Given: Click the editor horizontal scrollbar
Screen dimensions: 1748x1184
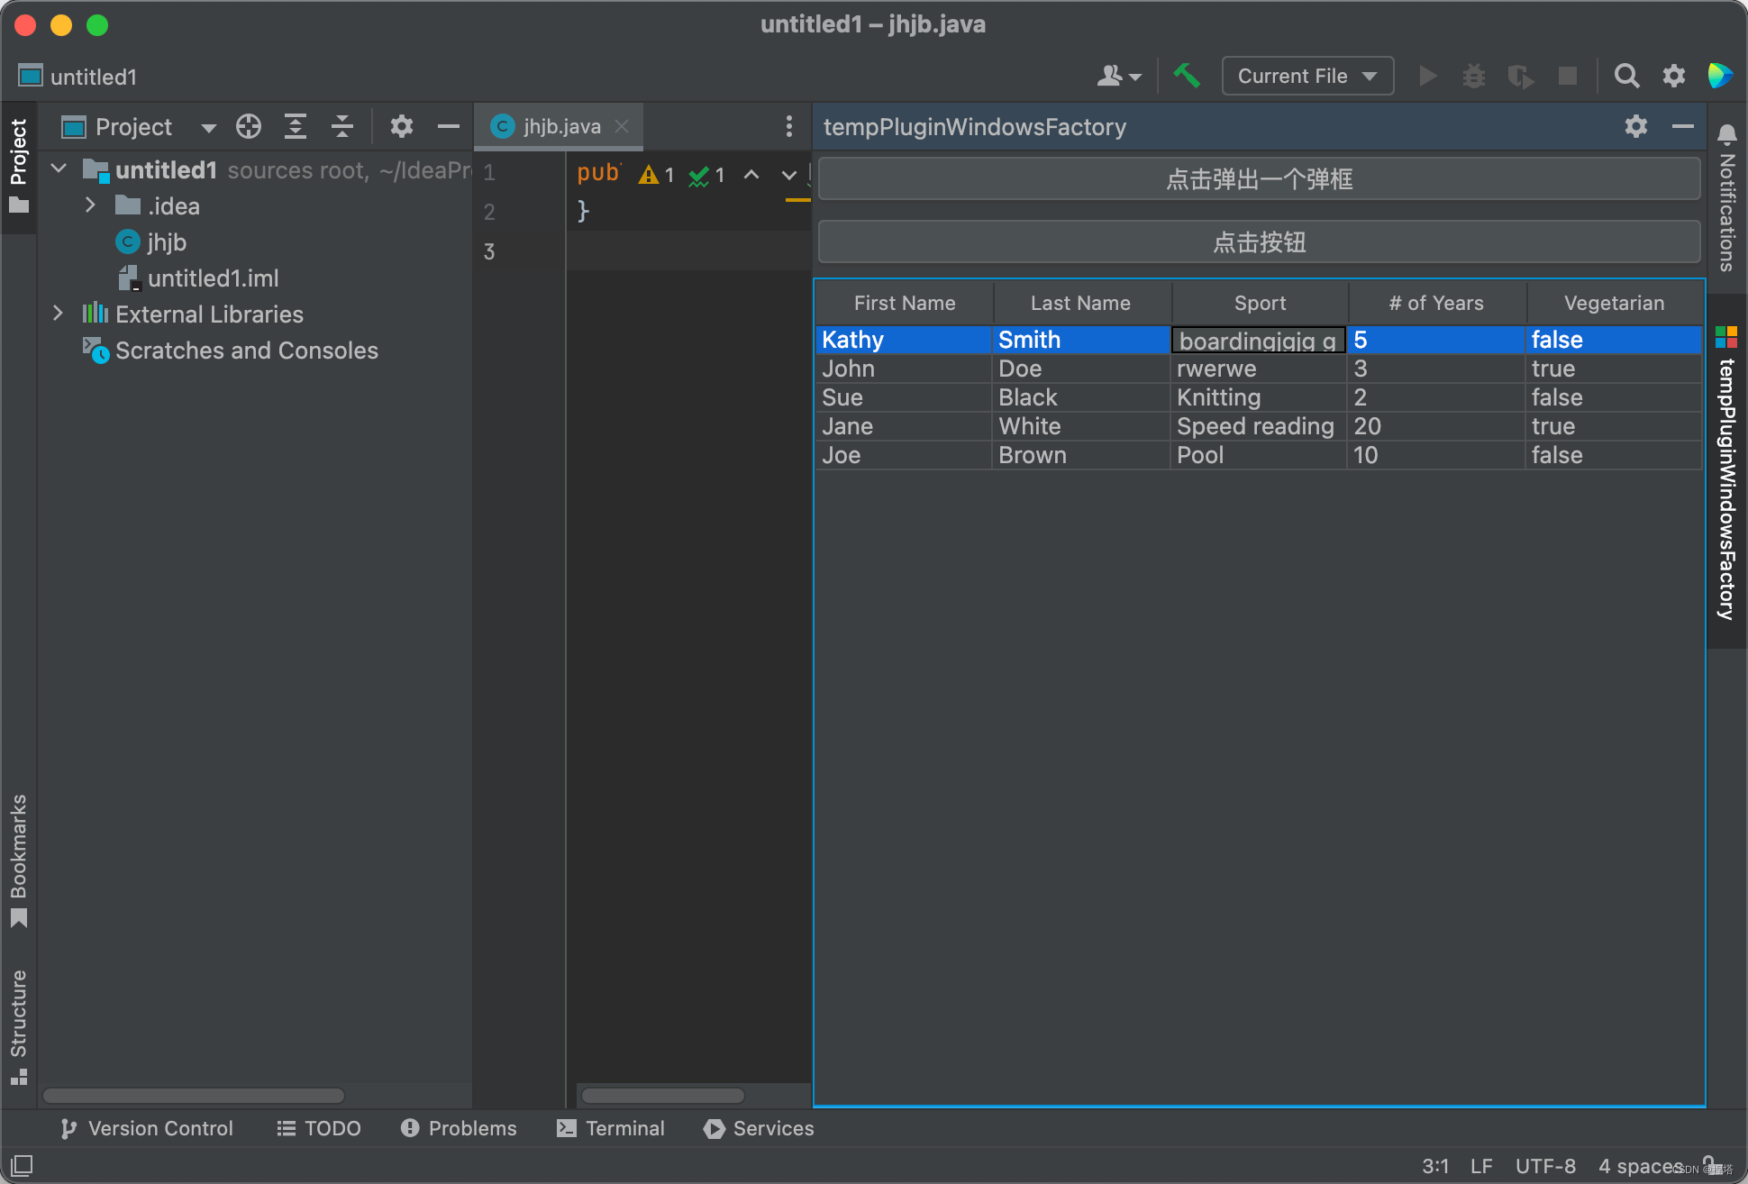Looking at the screenshot, I should tap(663, 1095).
